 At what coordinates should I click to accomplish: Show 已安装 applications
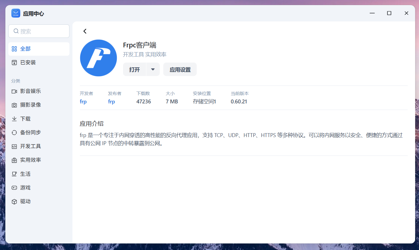point(39,63)
